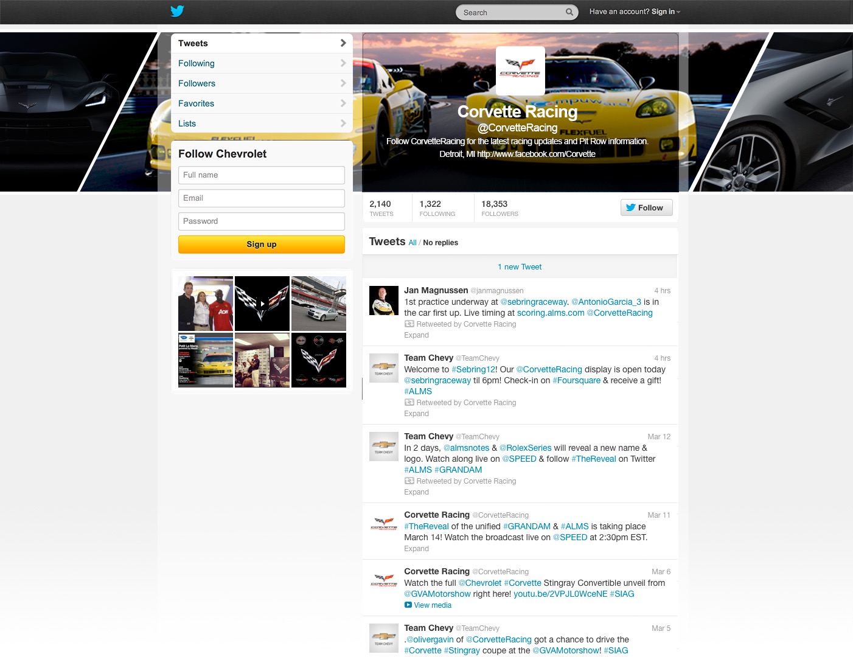Click the Mar 6 tweet timestamp
The image size is (853, 657).
pos(661,572)
